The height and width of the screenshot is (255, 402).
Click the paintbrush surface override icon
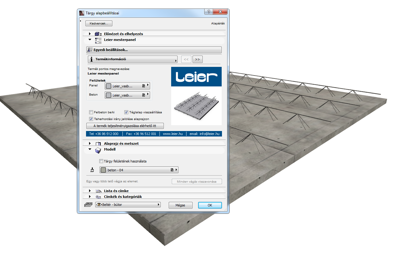[92, 170]
